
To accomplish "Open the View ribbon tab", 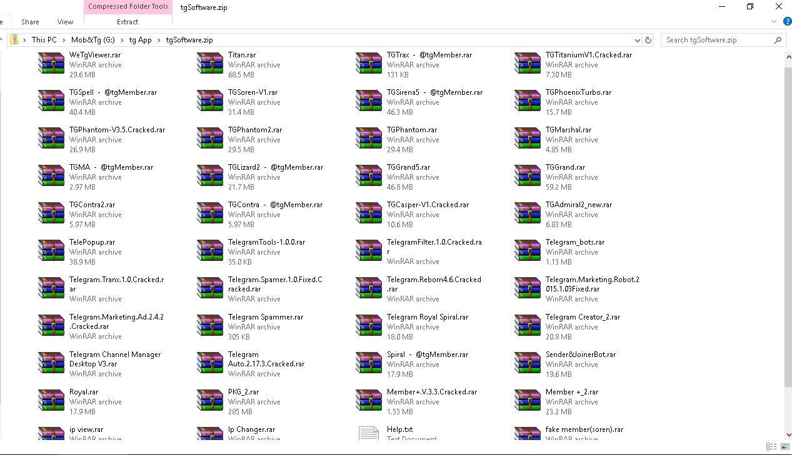I will tap(65, 21).
